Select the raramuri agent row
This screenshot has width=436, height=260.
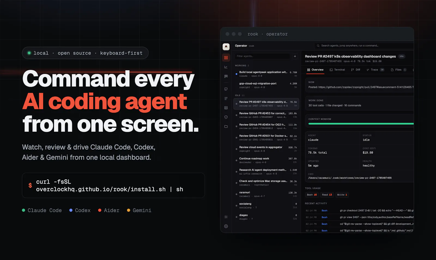tap(266, 194)
